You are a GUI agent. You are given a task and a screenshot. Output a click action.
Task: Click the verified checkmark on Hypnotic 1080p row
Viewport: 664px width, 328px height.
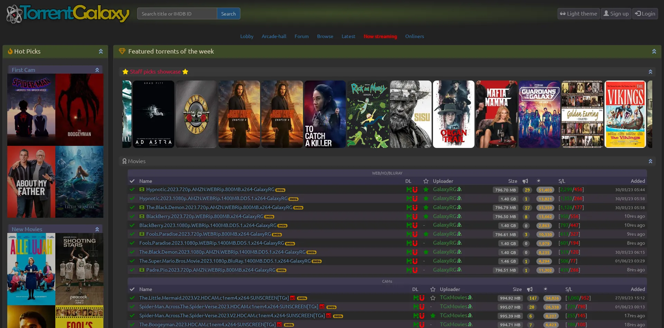pyautogui.click(x=132, y=198)
